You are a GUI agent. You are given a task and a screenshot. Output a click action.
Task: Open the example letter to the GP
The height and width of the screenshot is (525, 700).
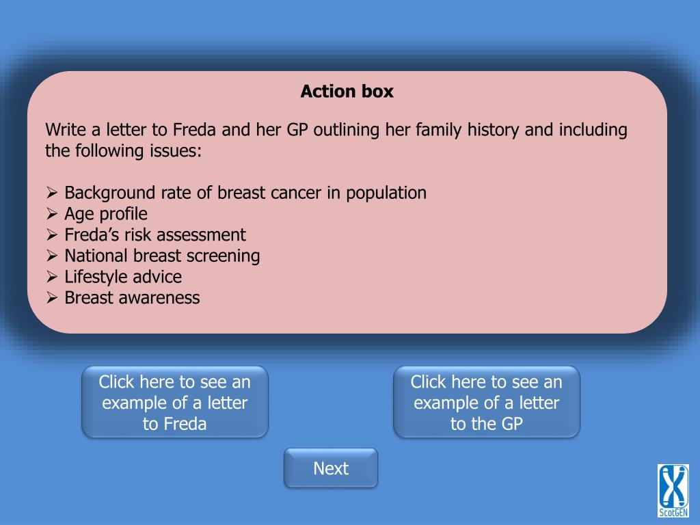(x=487, y=402)
